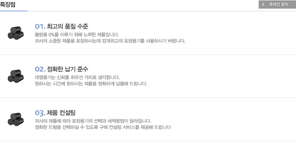296x157 pixels.
Task: Click the arrow icon beside 온라인 문의
Action: pyautogui.click(x=263, y=4)
